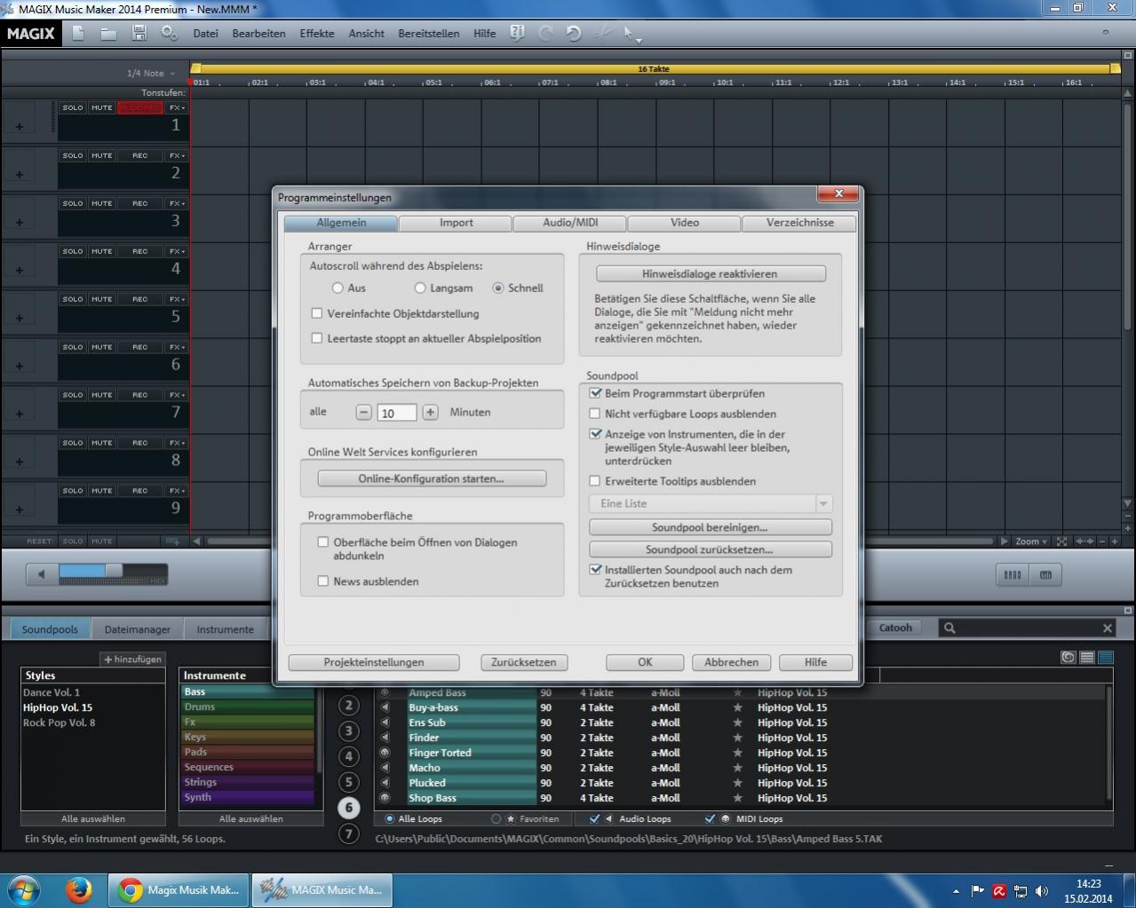This screenshot has height=908, width=1136.
Task: Open the arranger Zoom dropdown
Action: (1032, 541)
